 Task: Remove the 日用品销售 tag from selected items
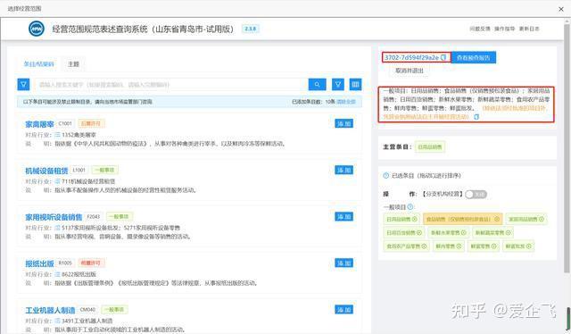click(414, 219)
